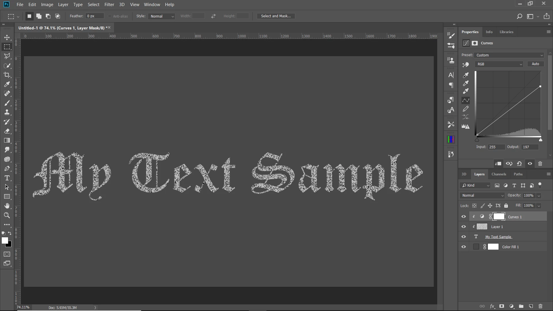Select the Crop tool

click(x=7, y=75)
